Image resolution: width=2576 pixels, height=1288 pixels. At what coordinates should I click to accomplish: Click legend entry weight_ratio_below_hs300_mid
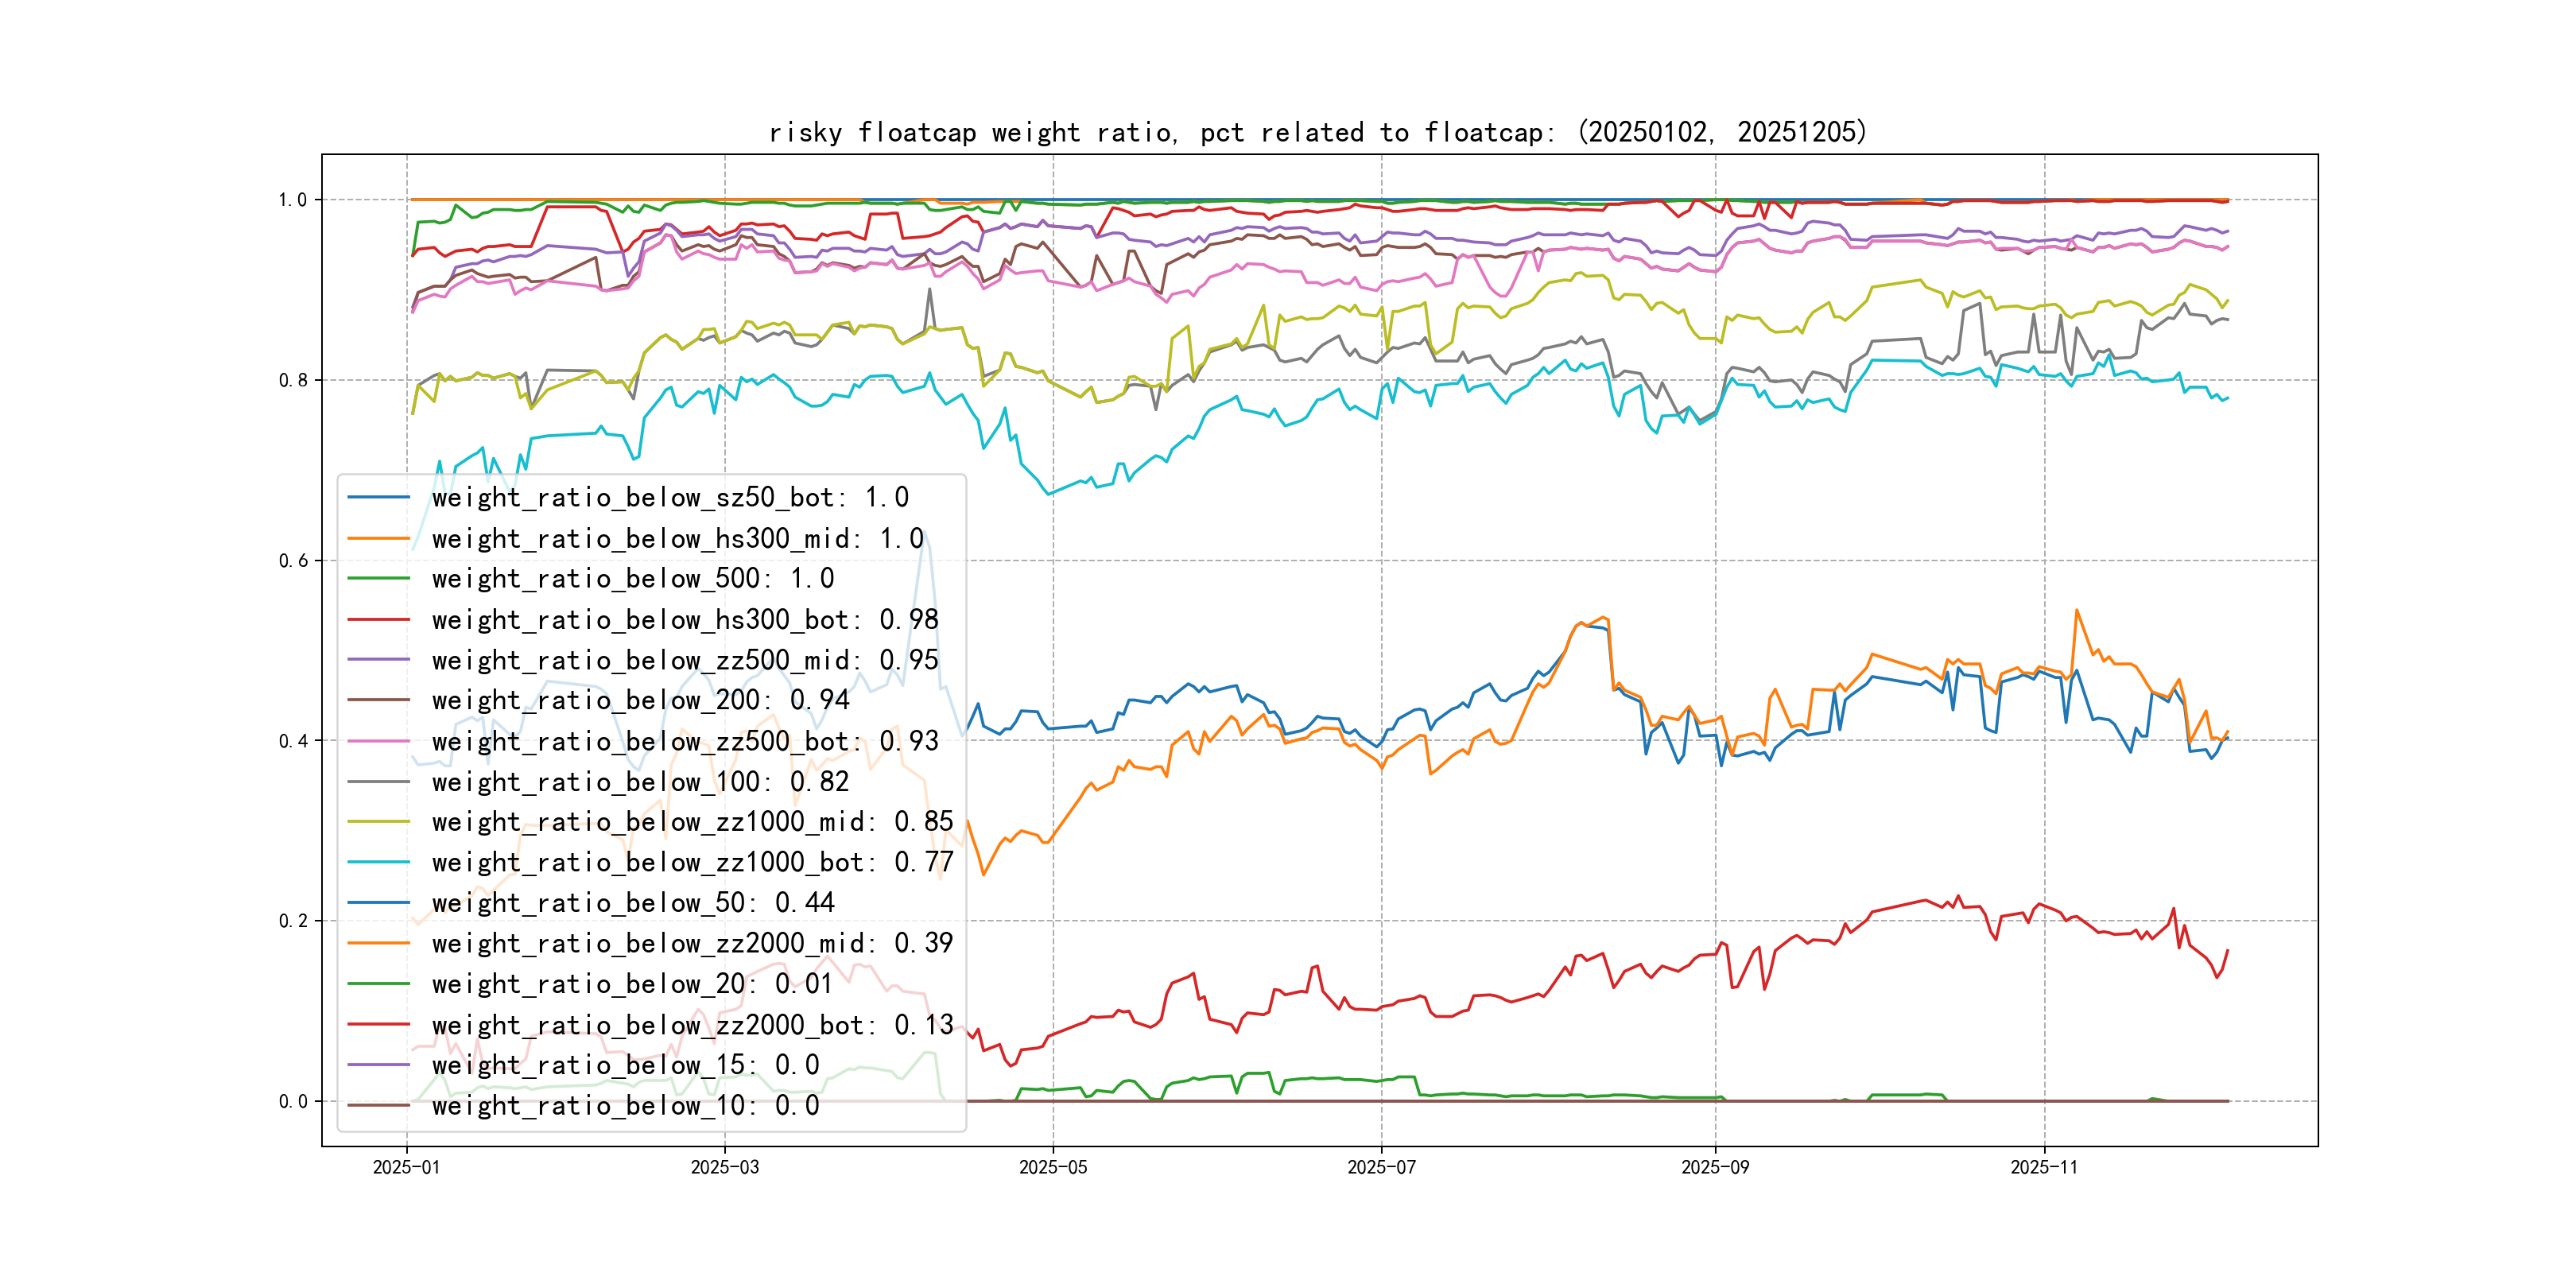(677, 539)
